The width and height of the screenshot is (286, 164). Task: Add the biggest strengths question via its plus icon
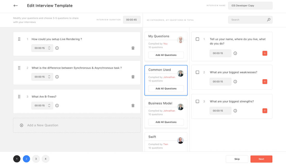coord(265,111)
